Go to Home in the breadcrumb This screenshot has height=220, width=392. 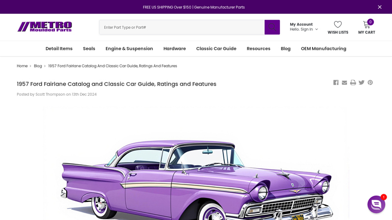(22, 66)
